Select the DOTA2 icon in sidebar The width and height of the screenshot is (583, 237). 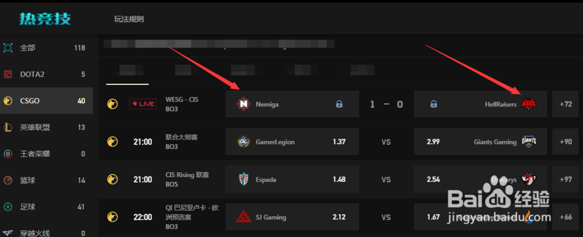point(8,75)
